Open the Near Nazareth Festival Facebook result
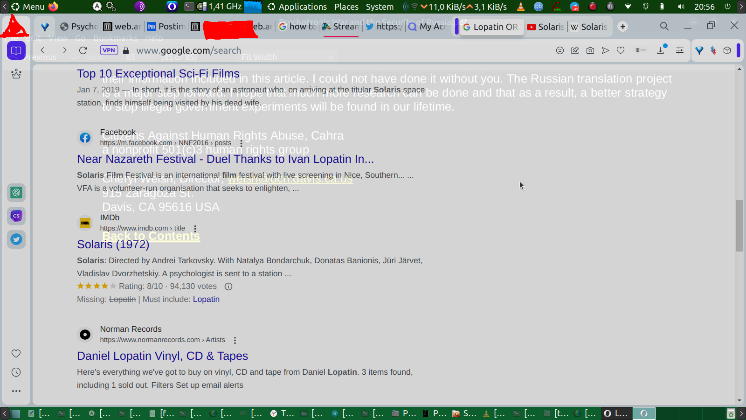746x420 pixels. point(225,159)
